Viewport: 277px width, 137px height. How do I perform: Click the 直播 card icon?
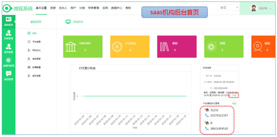[x=212, y=47]
